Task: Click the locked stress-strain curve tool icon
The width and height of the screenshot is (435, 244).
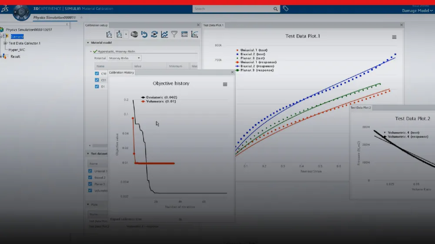Action: coord(119,34)
